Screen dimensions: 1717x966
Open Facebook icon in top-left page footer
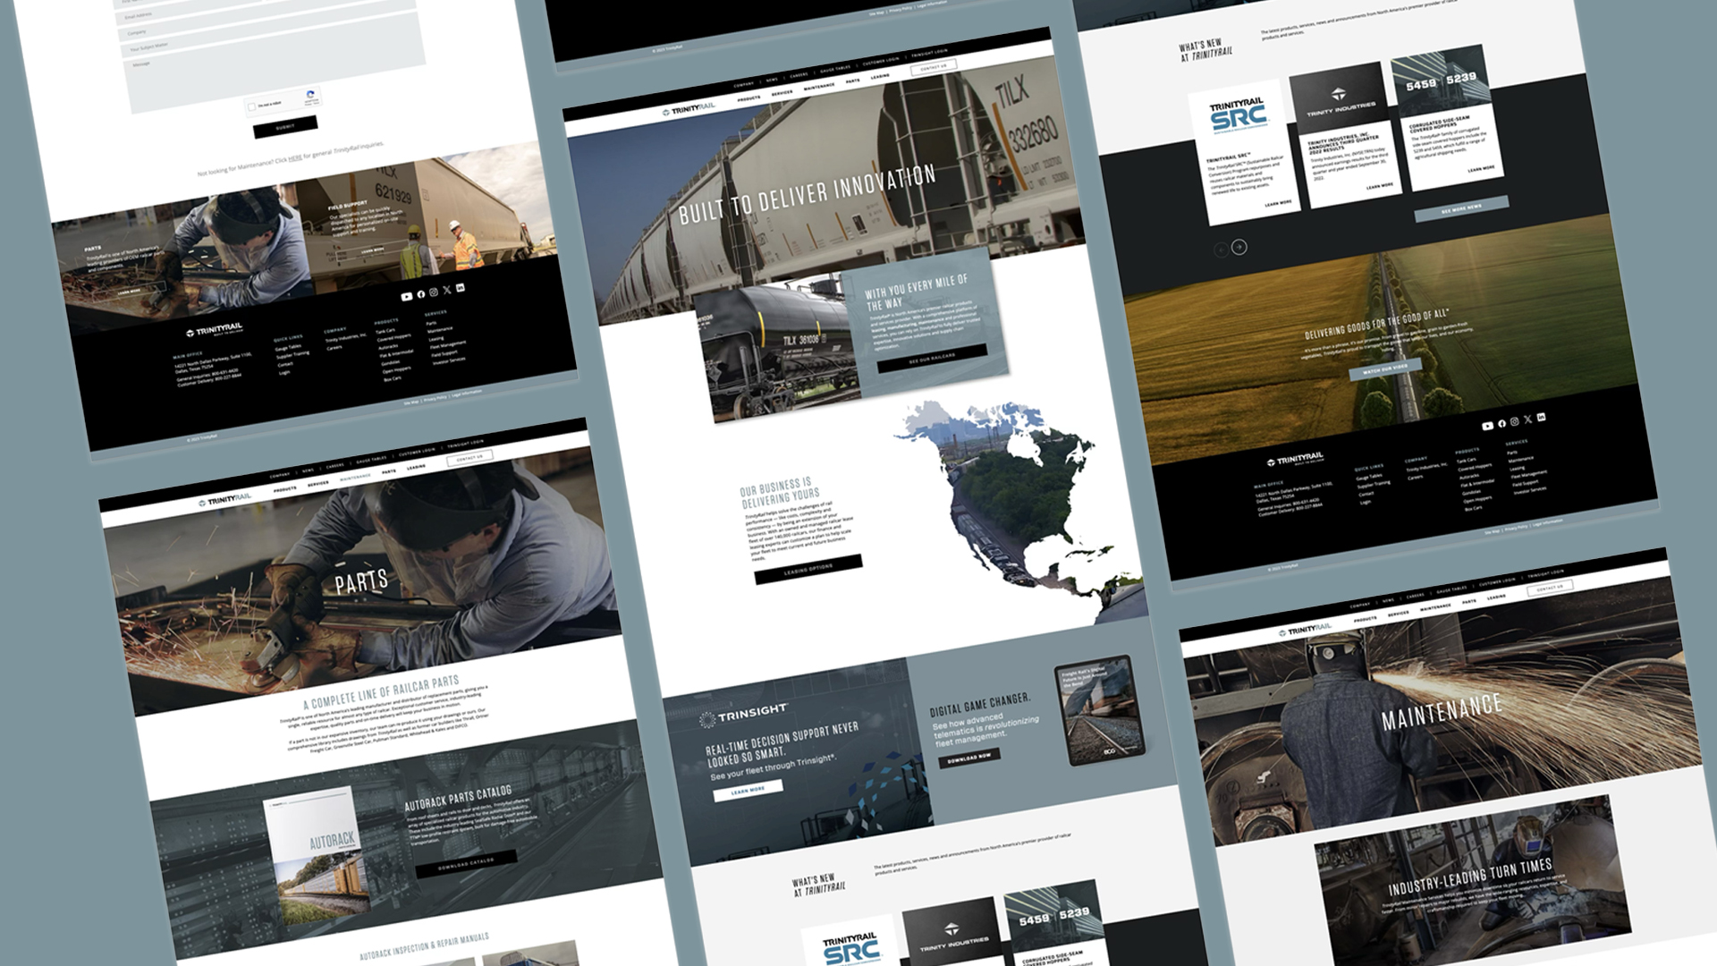(x=420, y=294)
